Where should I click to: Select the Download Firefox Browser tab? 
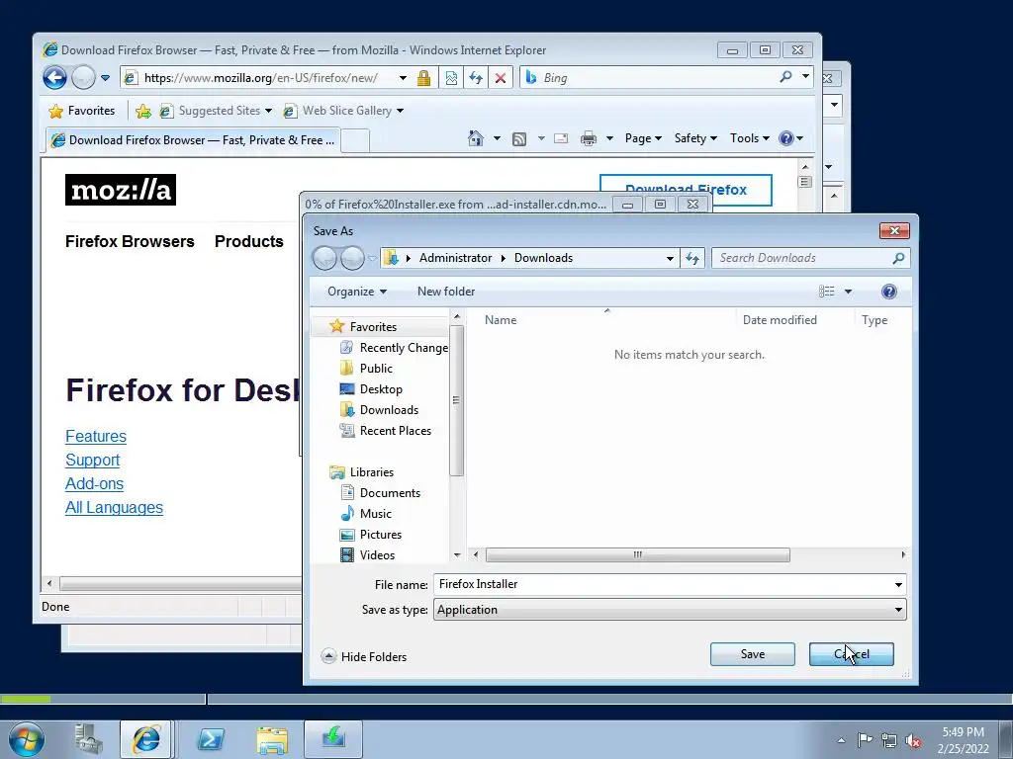[x=193, y=140]
